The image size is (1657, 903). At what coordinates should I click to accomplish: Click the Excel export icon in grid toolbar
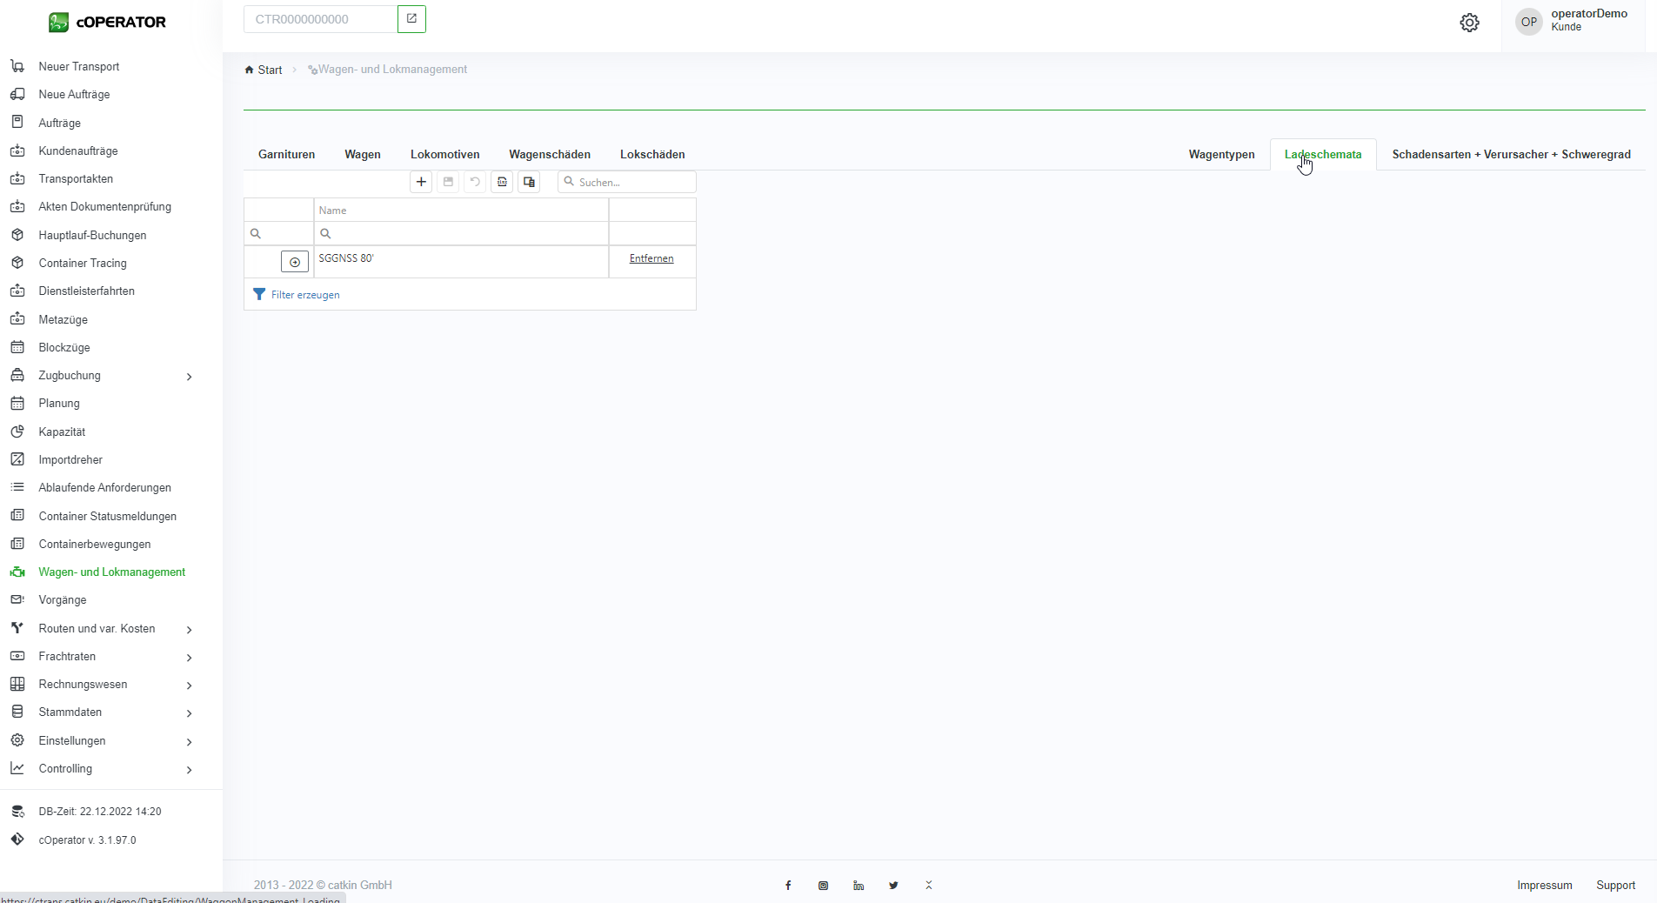click(x=502, y=182)
